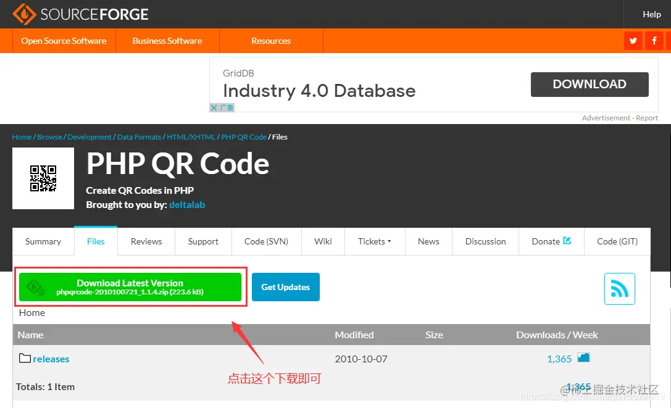Open the Business Software section

pyautogui.click(x=167, y=41)
